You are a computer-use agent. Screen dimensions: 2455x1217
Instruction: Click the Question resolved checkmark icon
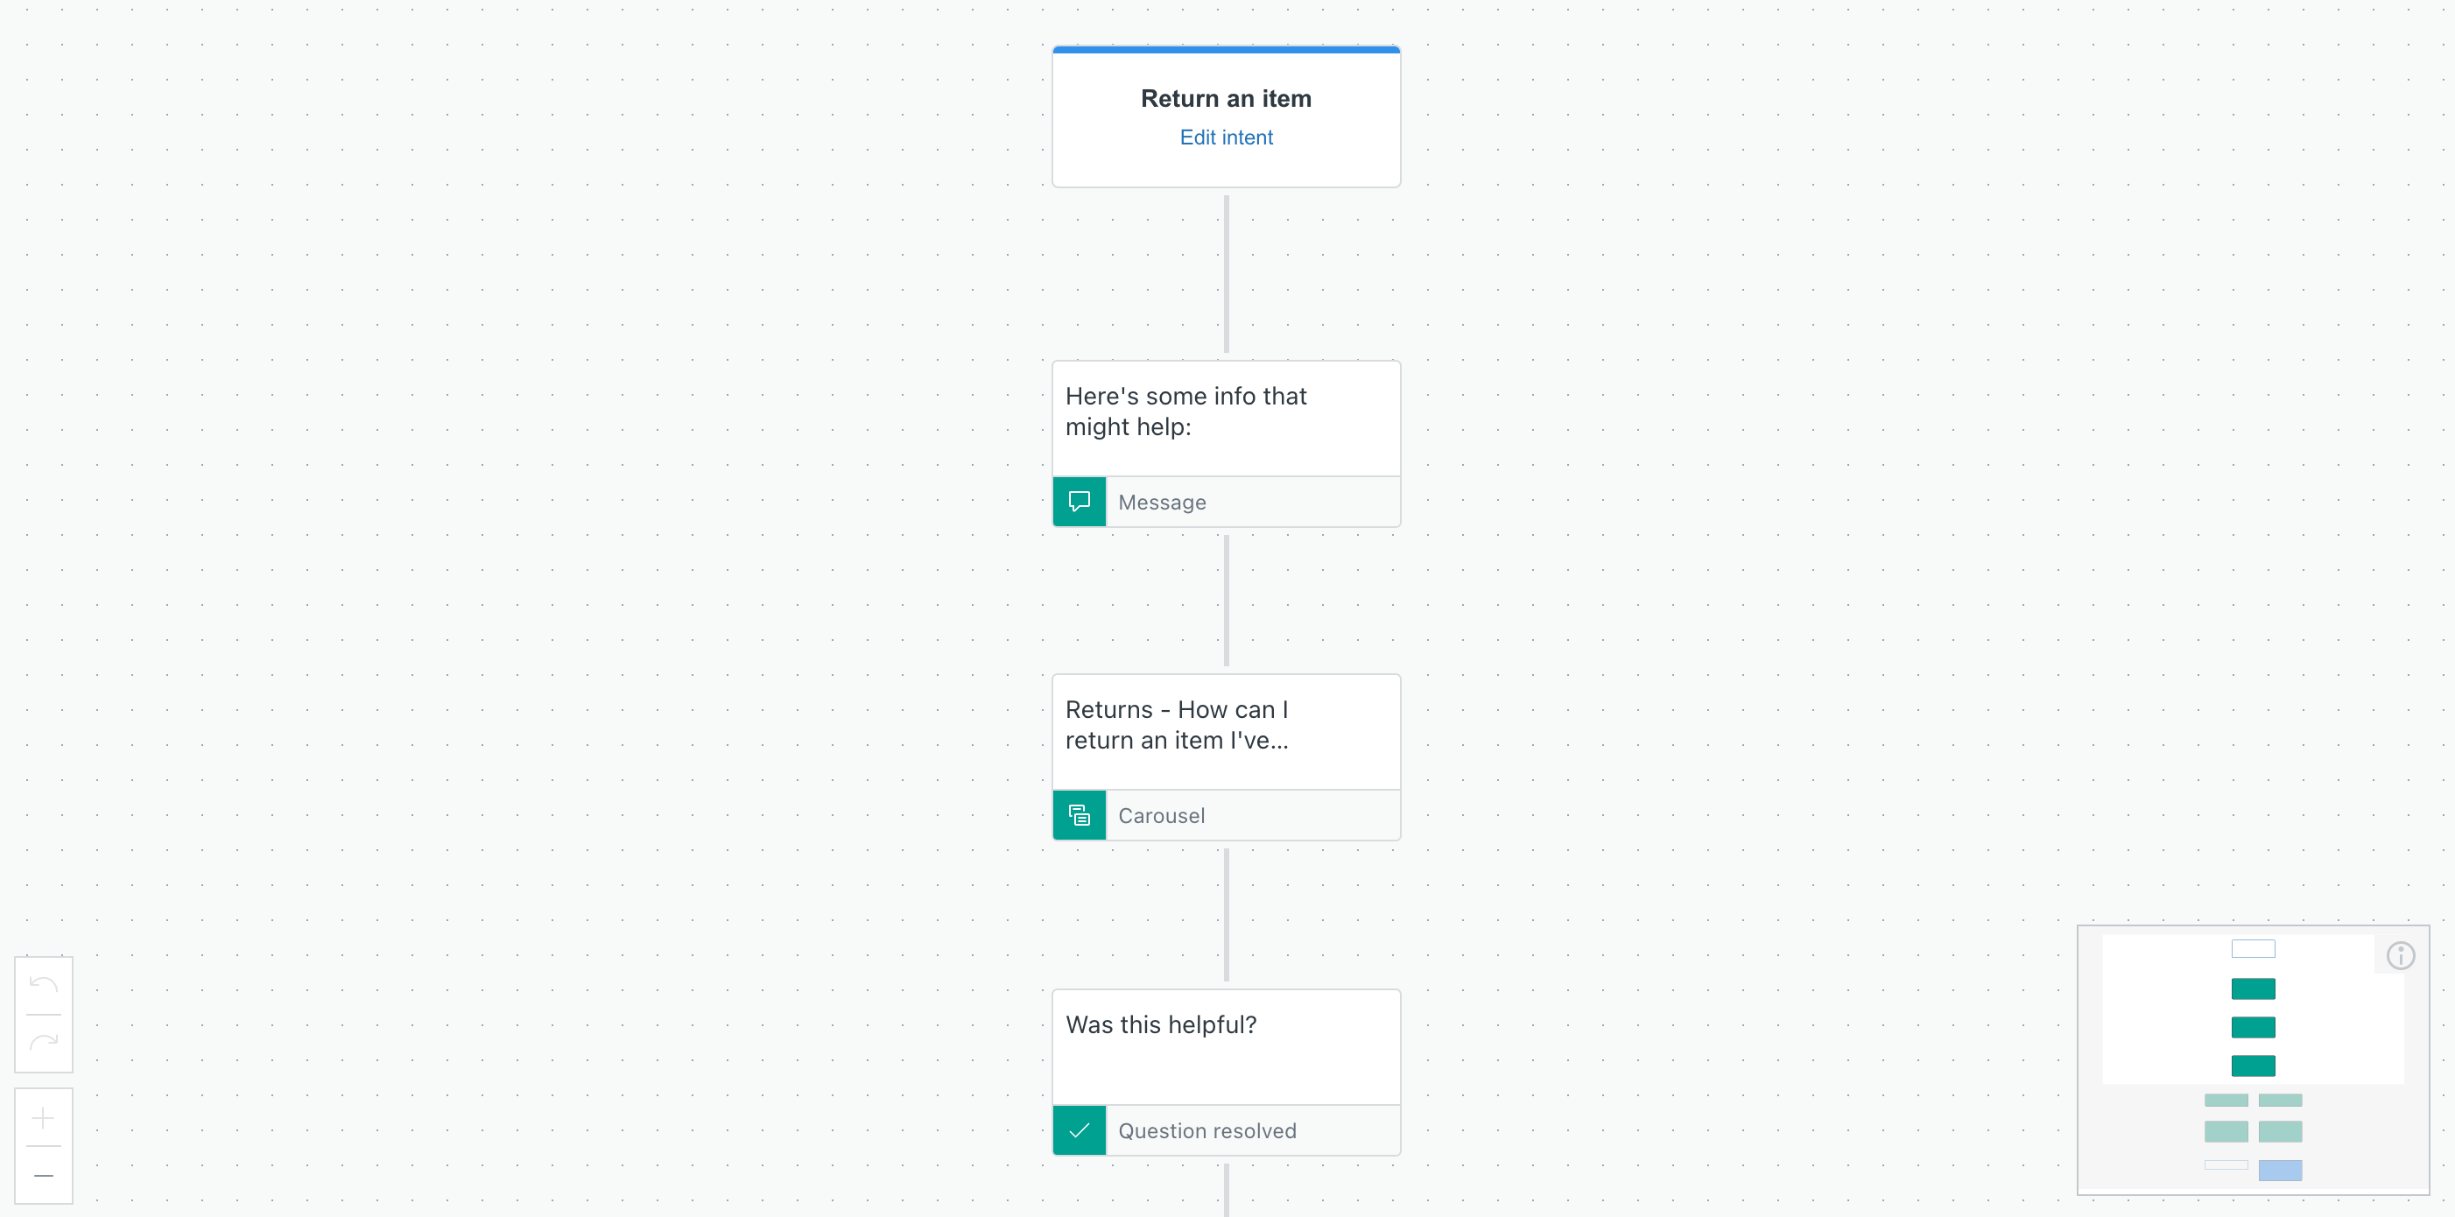click(1078, 1130)
